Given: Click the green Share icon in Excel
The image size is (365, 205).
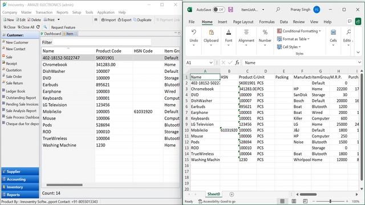Looking at the screenshot, I should pos(358,22).
